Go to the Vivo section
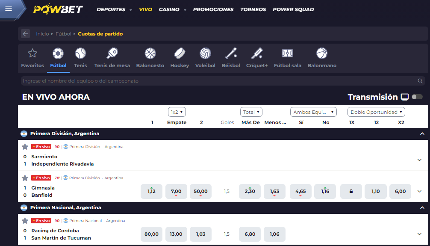430x246 pixels. pos(146,9)
